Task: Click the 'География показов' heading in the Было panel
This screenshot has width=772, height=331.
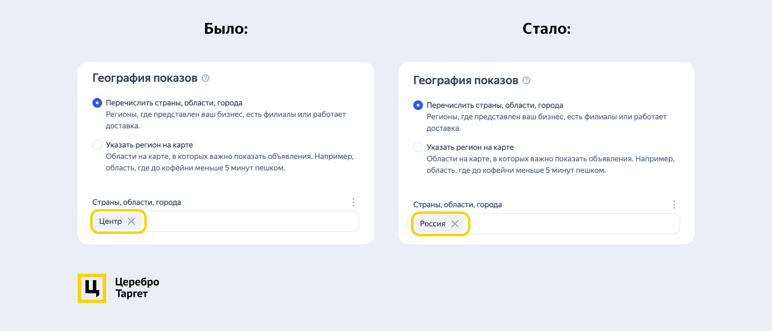Action: point(145,78)
